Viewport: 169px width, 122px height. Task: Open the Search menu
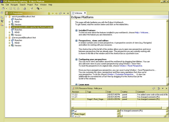tap(23, 5)
